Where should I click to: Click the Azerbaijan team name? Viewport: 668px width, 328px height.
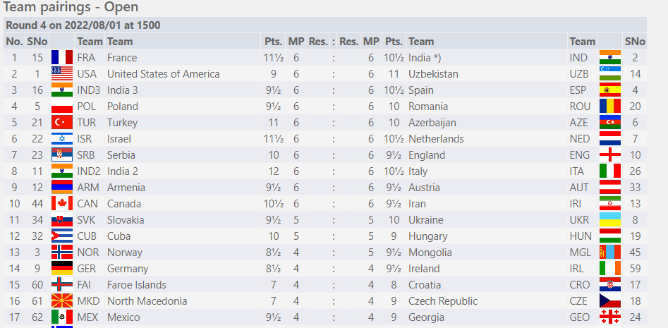pyautogui.click(x=432, y=123)
